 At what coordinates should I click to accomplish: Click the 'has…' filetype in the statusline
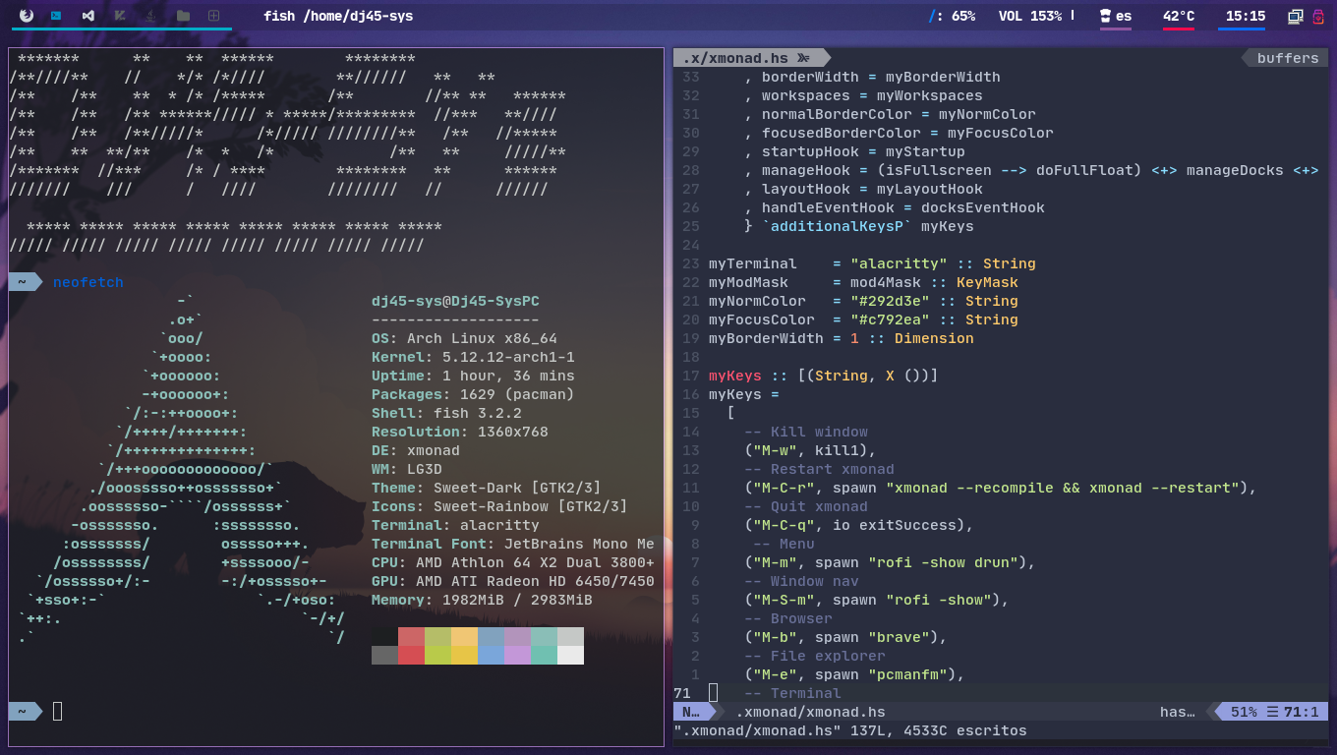click(1177, 712)
